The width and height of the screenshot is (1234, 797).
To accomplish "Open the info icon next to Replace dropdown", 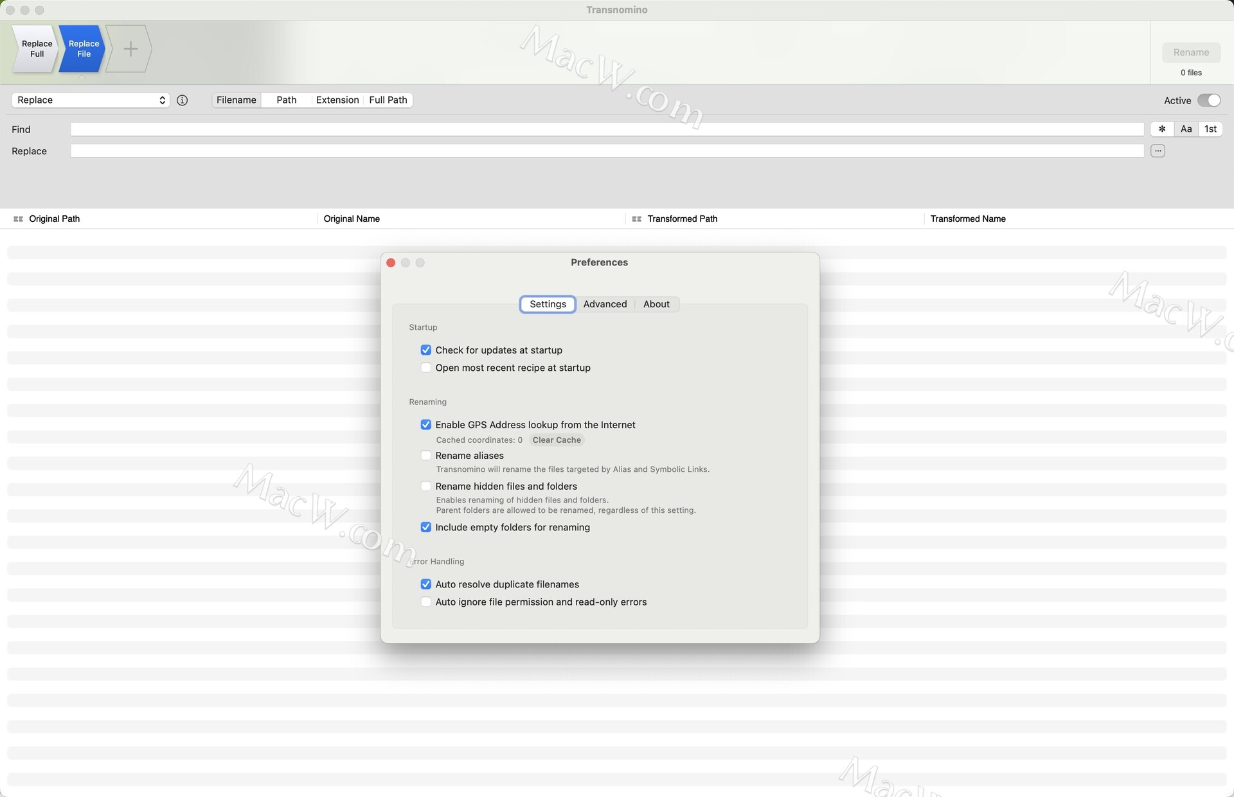I will pos(183,100).
